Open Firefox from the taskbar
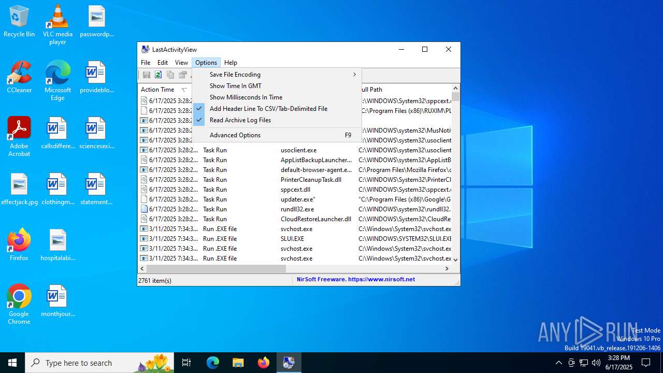Viewport: 663px width, 373px height. click(264, 363)
